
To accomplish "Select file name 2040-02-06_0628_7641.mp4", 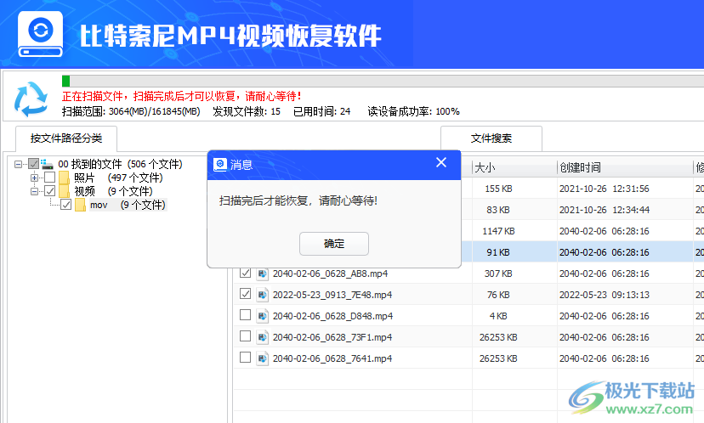I will (332, 358).
